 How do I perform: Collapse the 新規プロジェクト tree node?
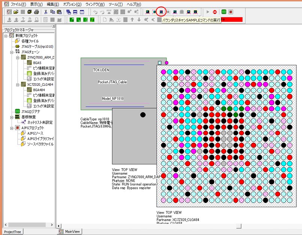pyautogui.click(x=6, y=36)
